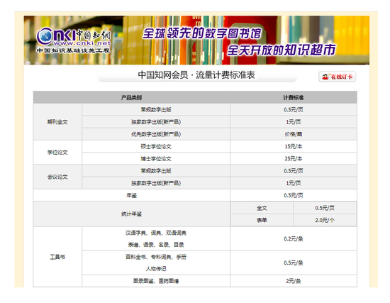Click 0.5元/页 in 期刊全文 常规数字出版 row
The height and width of the screenshot is (303, 390).
click(x=294, y=109)
